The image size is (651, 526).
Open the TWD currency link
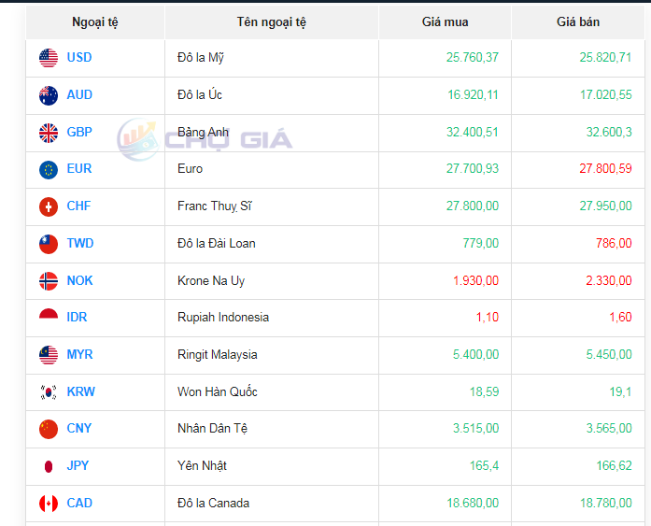pyautogui.click(x=80, y=243)
